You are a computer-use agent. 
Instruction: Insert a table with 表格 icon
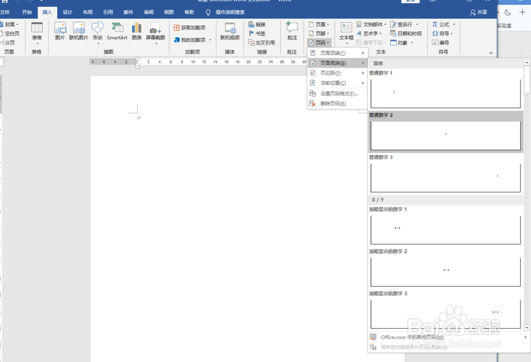(x=37, y=33)
